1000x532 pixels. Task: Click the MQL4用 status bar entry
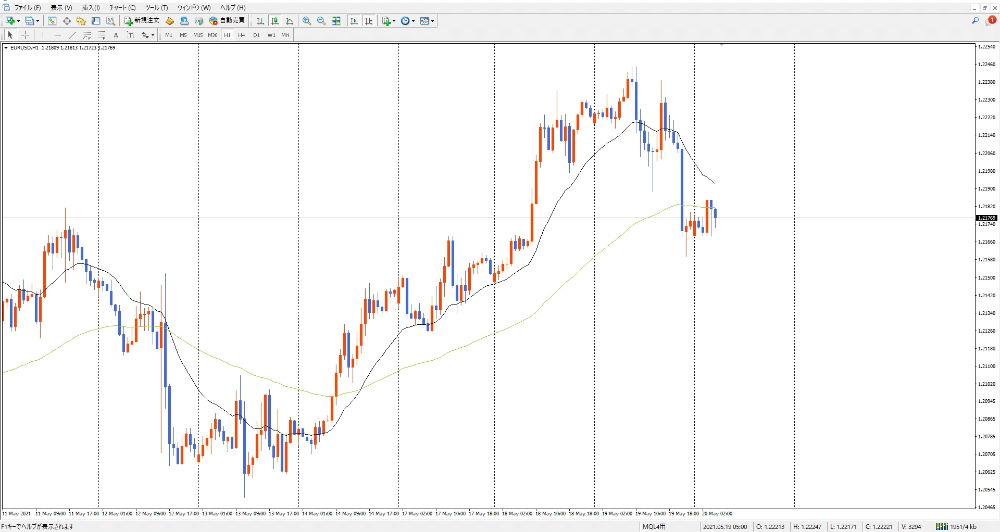coord(654,527)
